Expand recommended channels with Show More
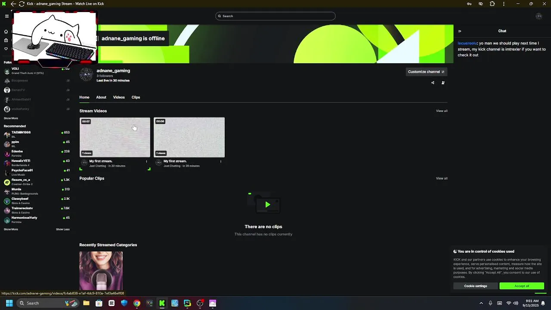Screen dimensions: 551x310 11,229
